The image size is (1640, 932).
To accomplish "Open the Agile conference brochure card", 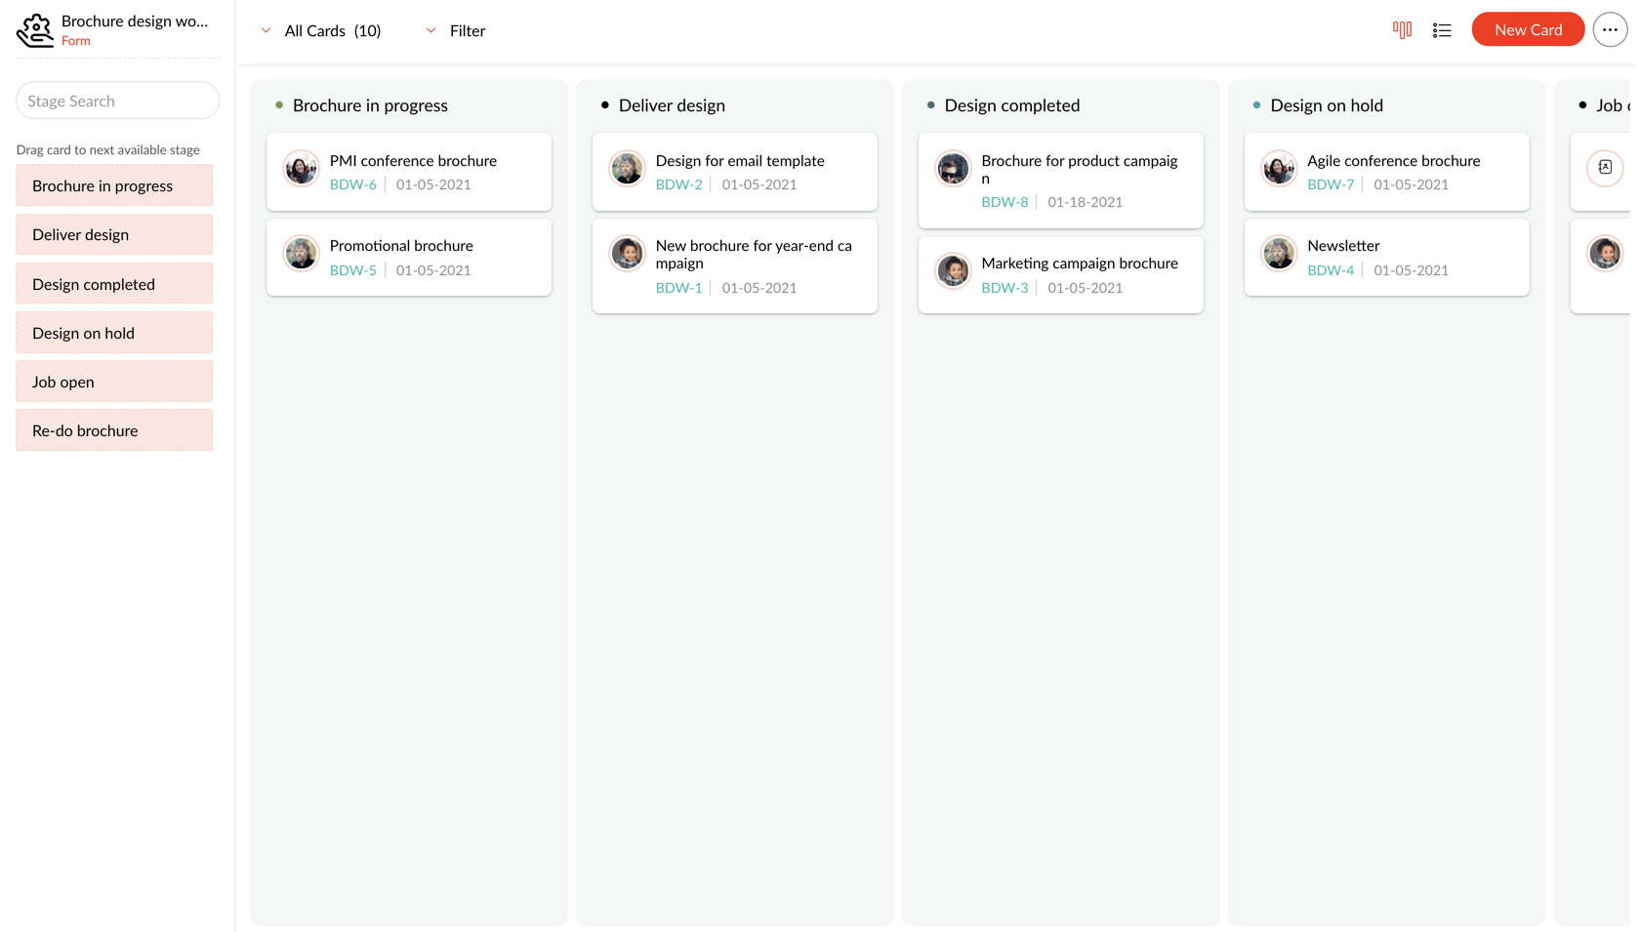I will [x=1393, y=161].
